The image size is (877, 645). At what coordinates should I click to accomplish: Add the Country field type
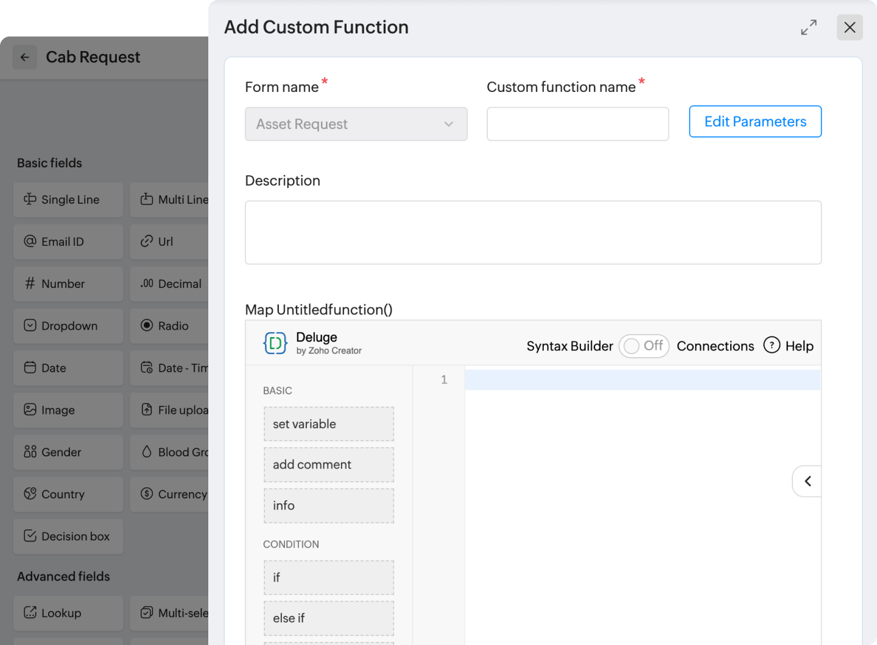coord(68,494)
